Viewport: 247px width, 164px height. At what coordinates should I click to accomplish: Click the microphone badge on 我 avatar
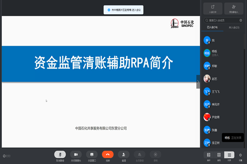click(x=209, y=43)
